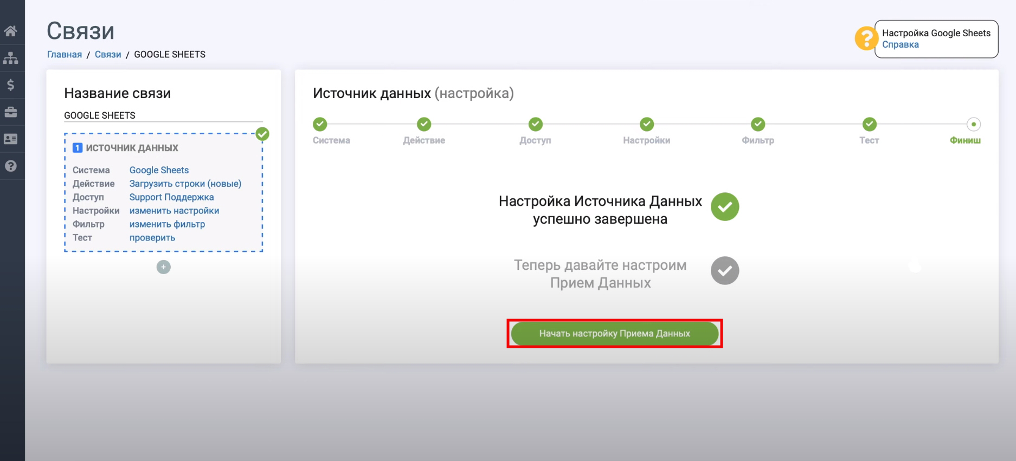Click the grey checkmark next to Прием Данных
Image resolution: width=1016 pixels, height=461 pixels.
(725, 270)
